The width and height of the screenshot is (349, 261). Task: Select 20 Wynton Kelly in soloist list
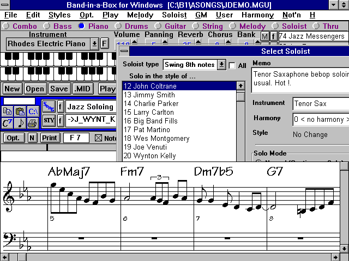(x=179, y=156)
